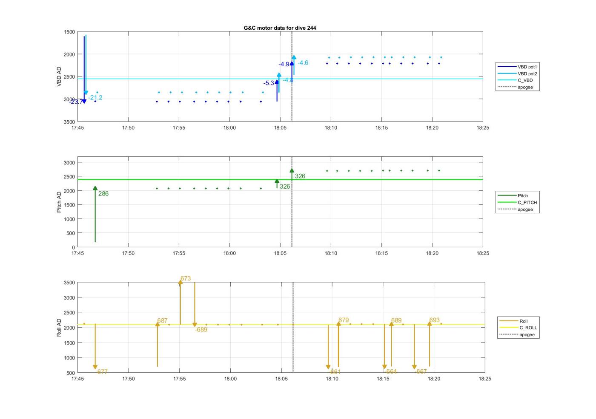Click the '693' roll annotation
This screenshot has height=419, width=596.
pos(435,320)
